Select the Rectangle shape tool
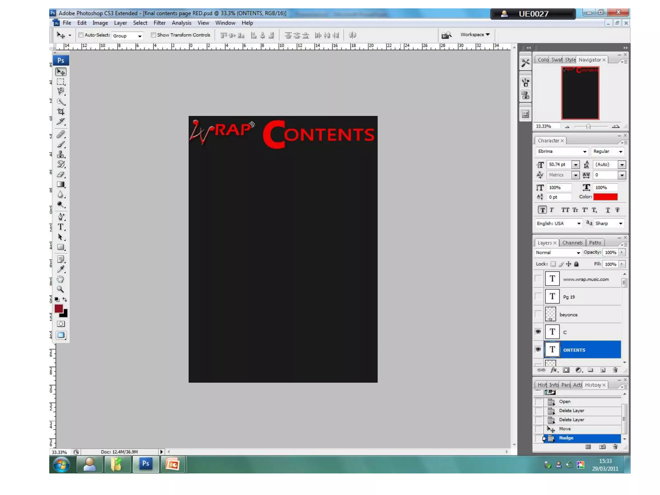This screenshot has width=660, height=495. click(x=61, y=247)
